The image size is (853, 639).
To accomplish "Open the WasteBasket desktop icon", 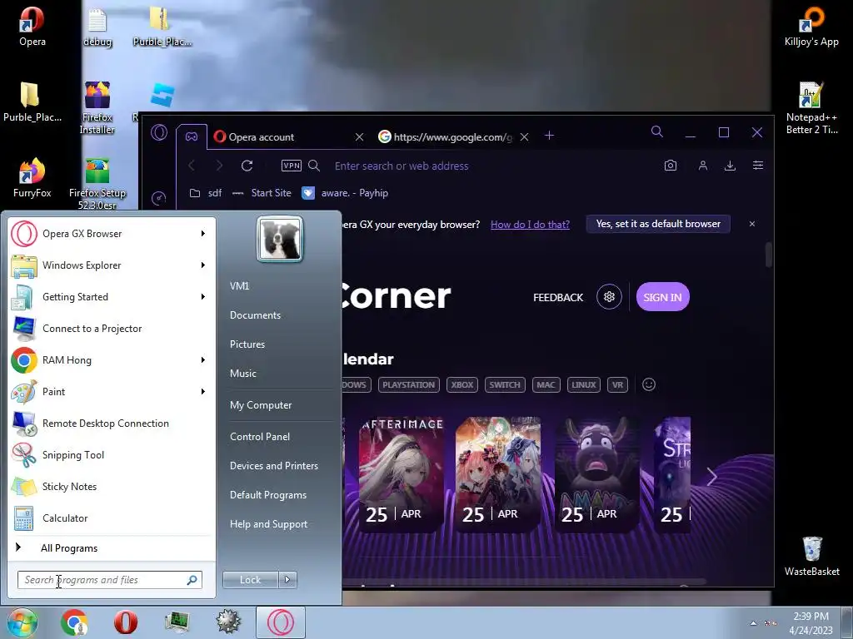I will click(x=811, y=557).
